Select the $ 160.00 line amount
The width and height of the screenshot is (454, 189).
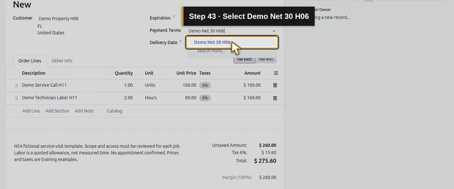(x=252, y=98)
